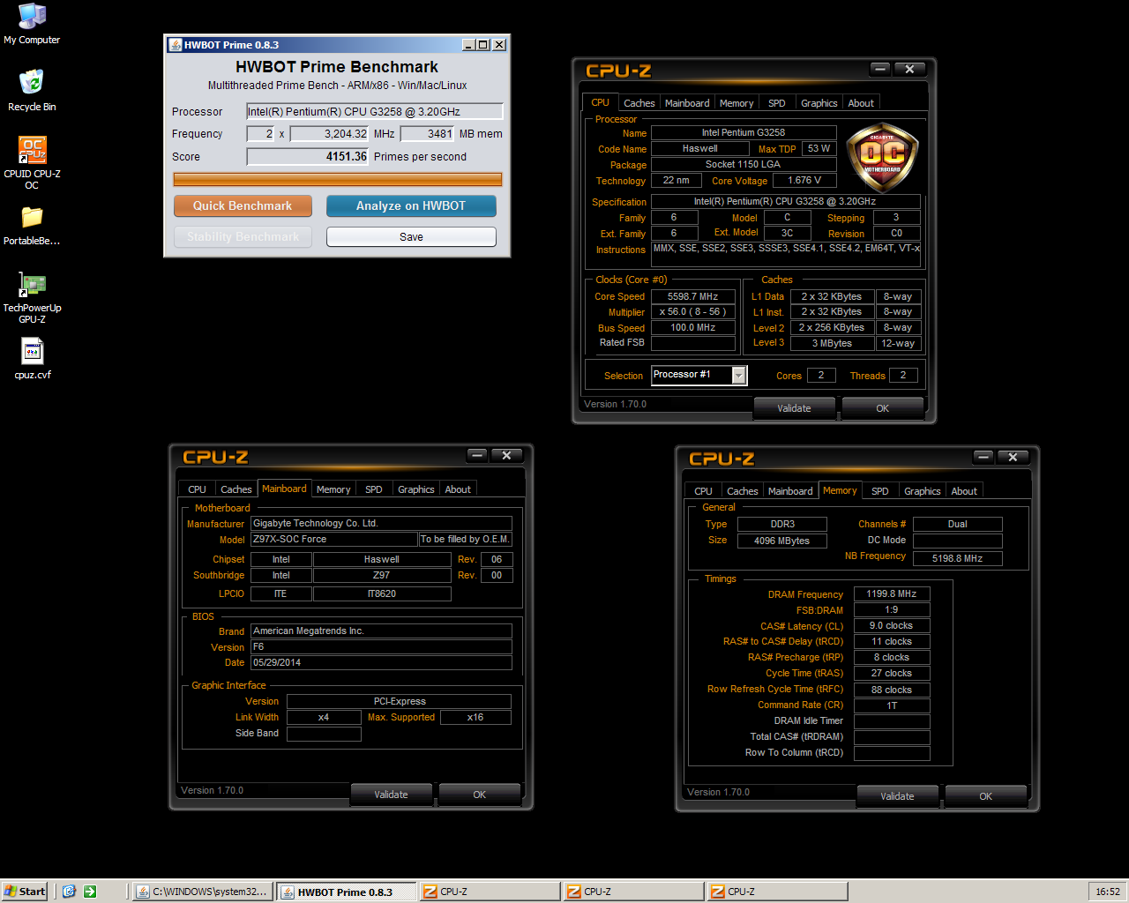
Task: Open About tab in top CPU-Z window
Action: pyautogui.click(x=861, y=103)
